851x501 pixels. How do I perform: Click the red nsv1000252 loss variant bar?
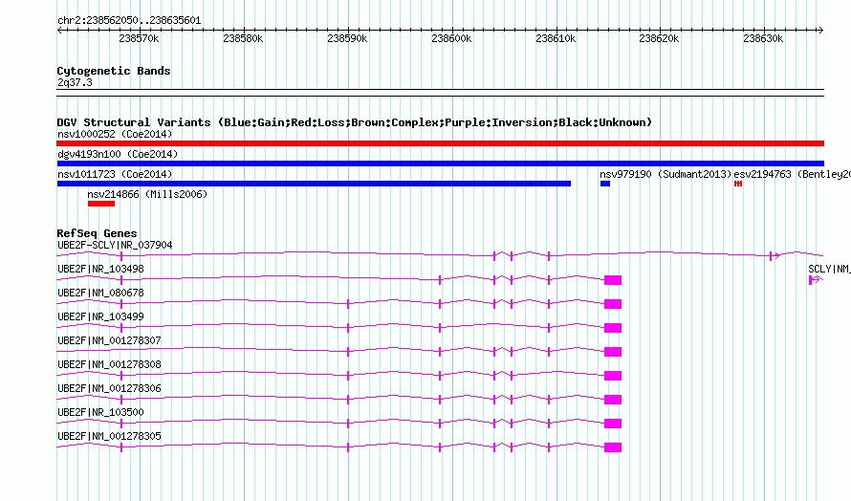tap(440, 143)
